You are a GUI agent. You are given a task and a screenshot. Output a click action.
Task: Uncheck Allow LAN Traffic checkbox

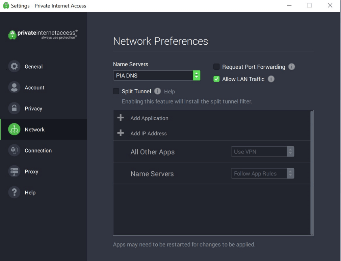click(x=216, y=79)
